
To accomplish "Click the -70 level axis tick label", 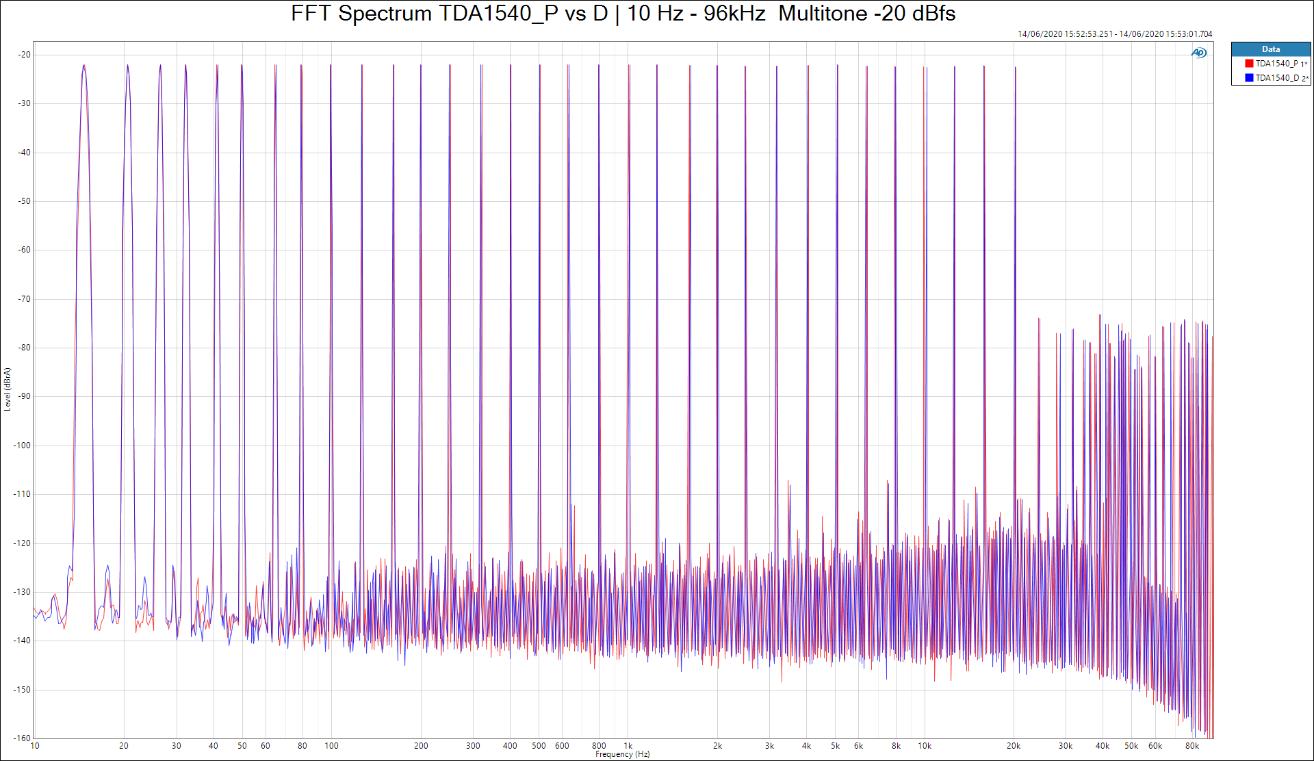I will [25, 299].
